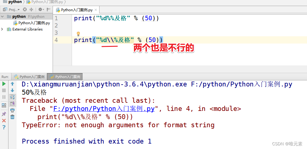
Task: Click line number 4 in the editor gutter
Action: click(56, 40)
